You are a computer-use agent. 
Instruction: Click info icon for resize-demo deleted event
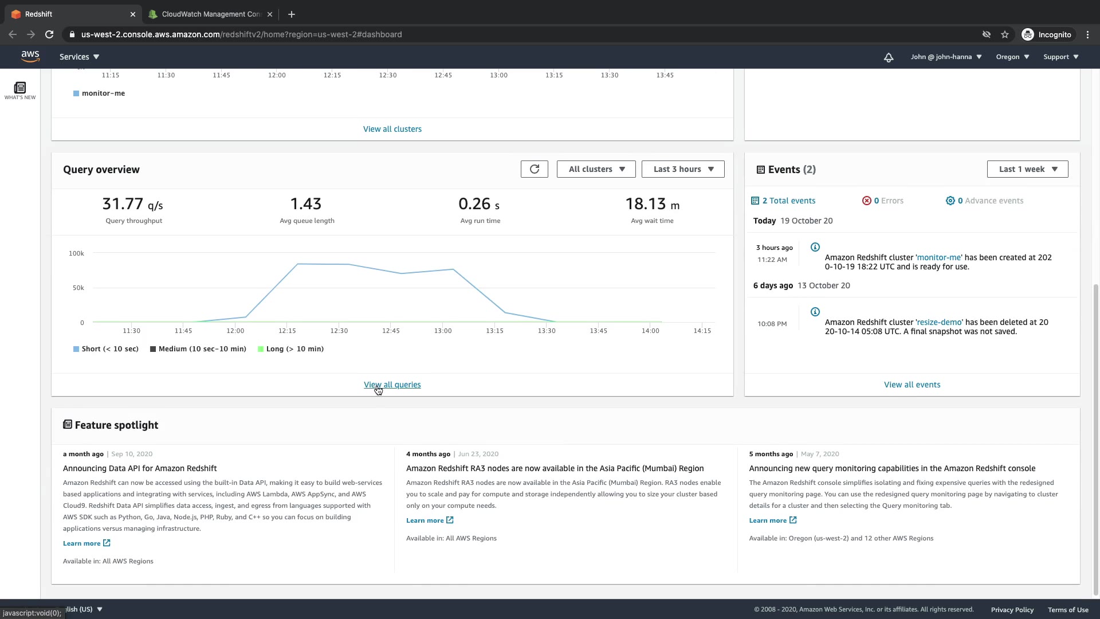point(815,312)
